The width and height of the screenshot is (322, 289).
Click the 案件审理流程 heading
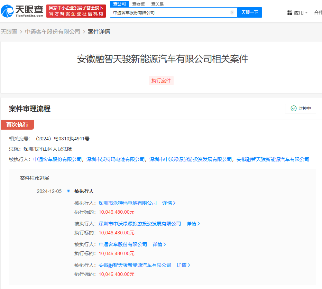coord(30,109)
